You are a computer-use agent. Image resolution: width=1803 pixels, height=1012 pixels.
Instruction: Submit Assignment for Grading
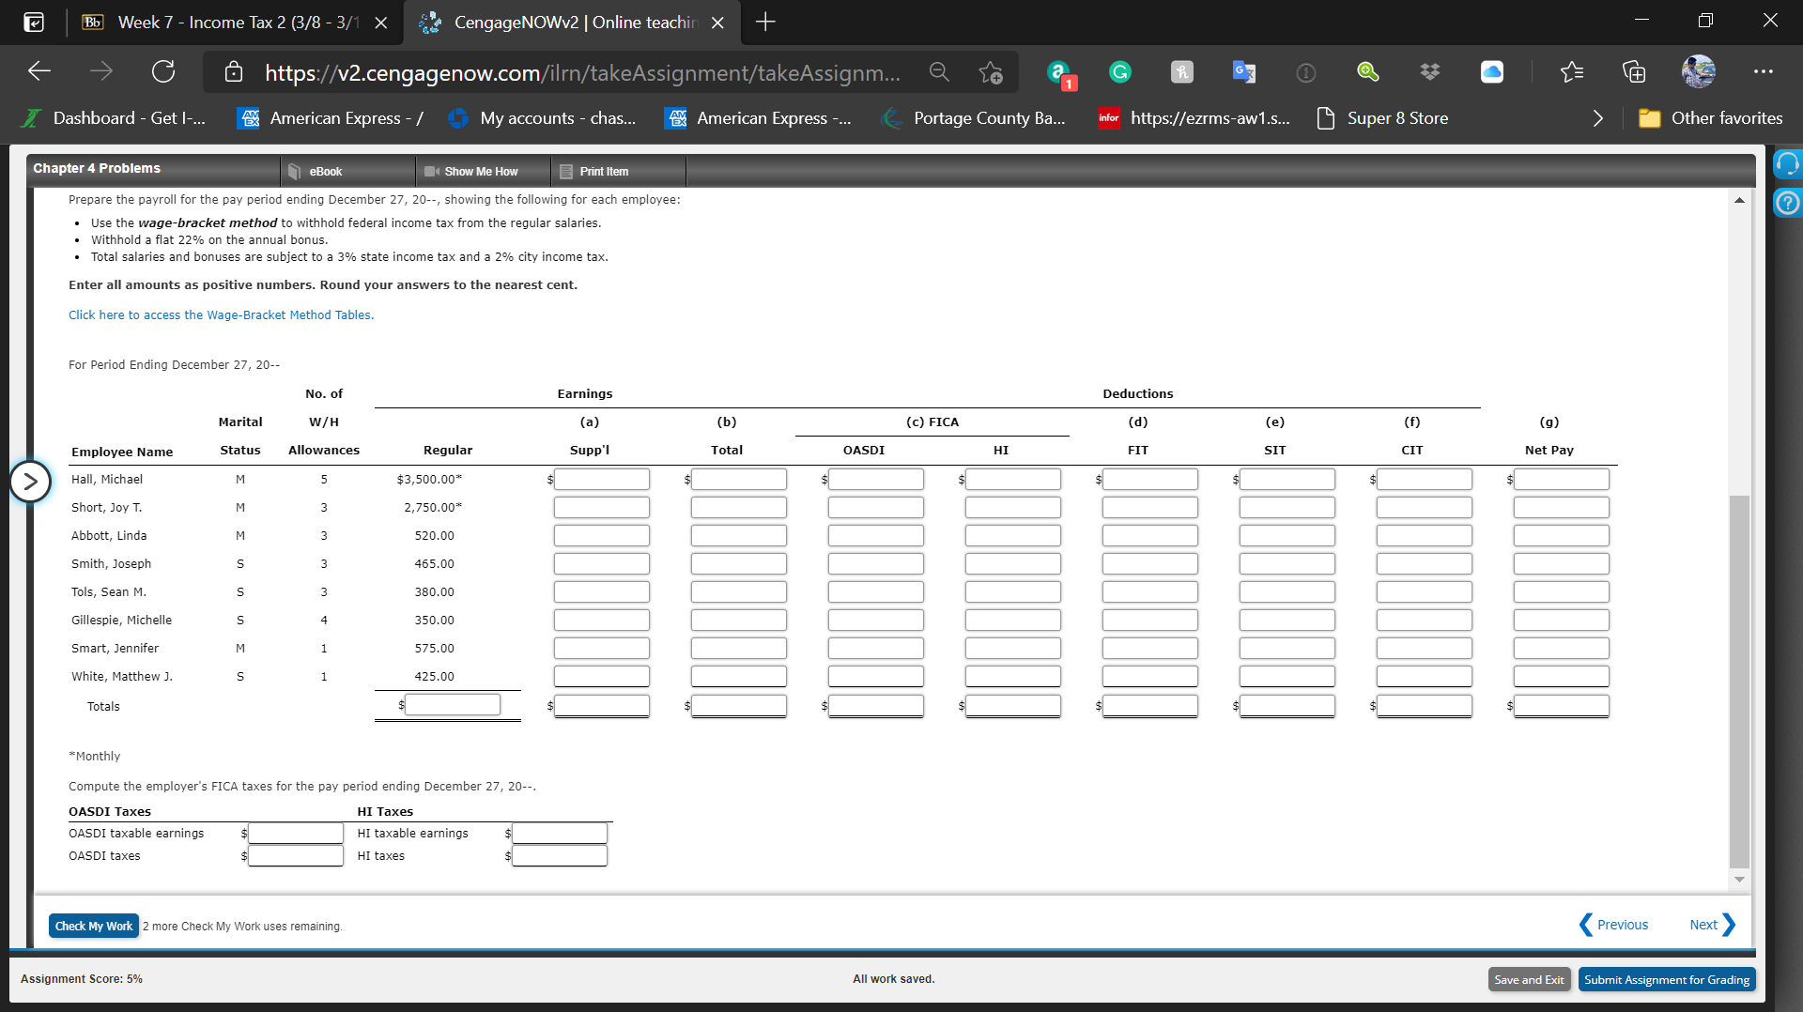[1666, 978]
